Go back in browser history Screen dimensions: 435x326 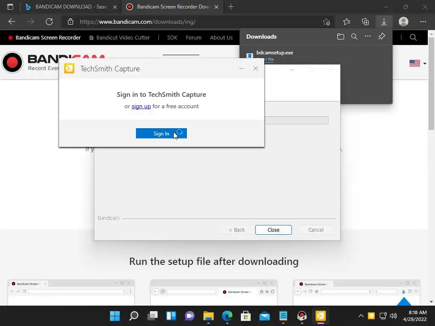point(12,22)
